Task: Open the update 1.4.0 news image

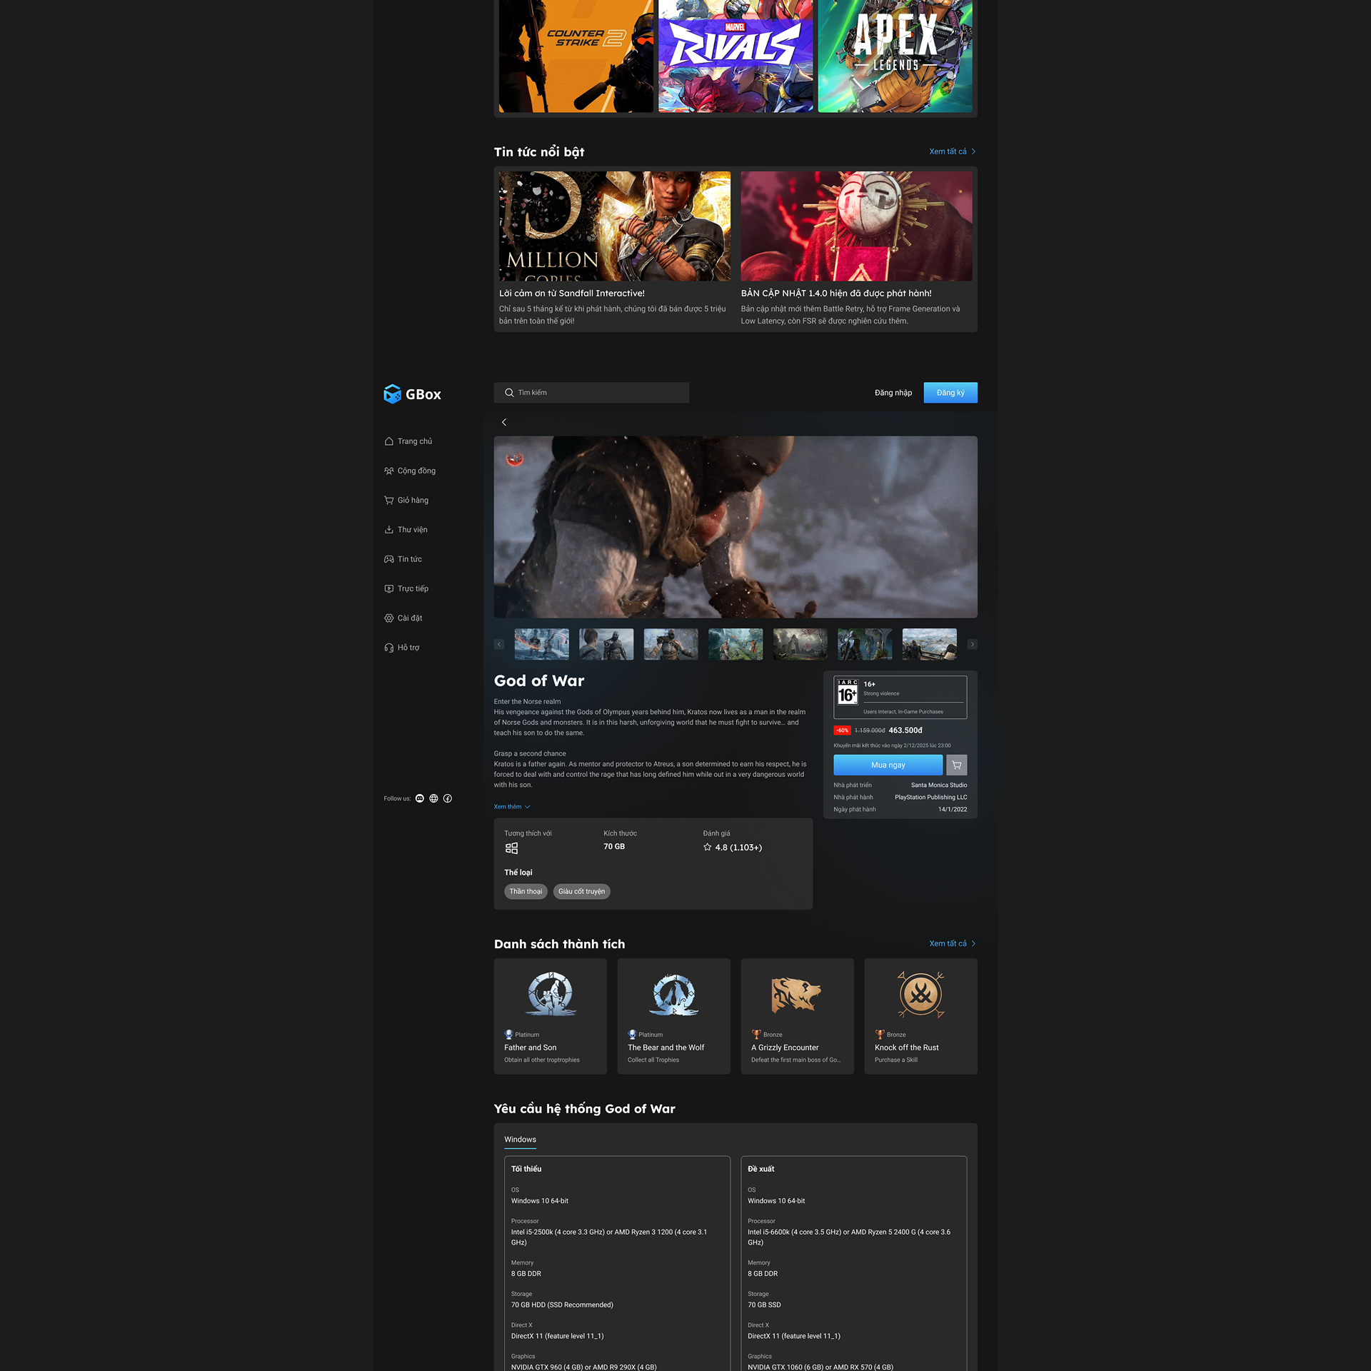Action: pyautogui.click(x=856, y=226)
